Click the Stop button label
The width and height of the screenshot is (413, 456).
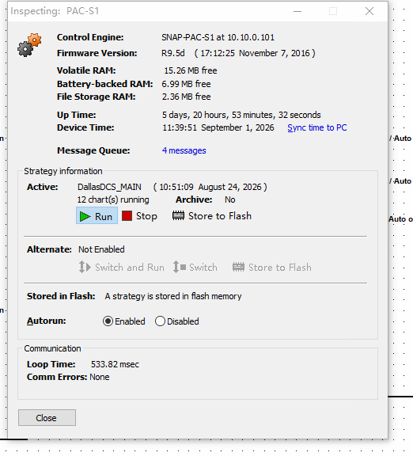pos(146,216)
